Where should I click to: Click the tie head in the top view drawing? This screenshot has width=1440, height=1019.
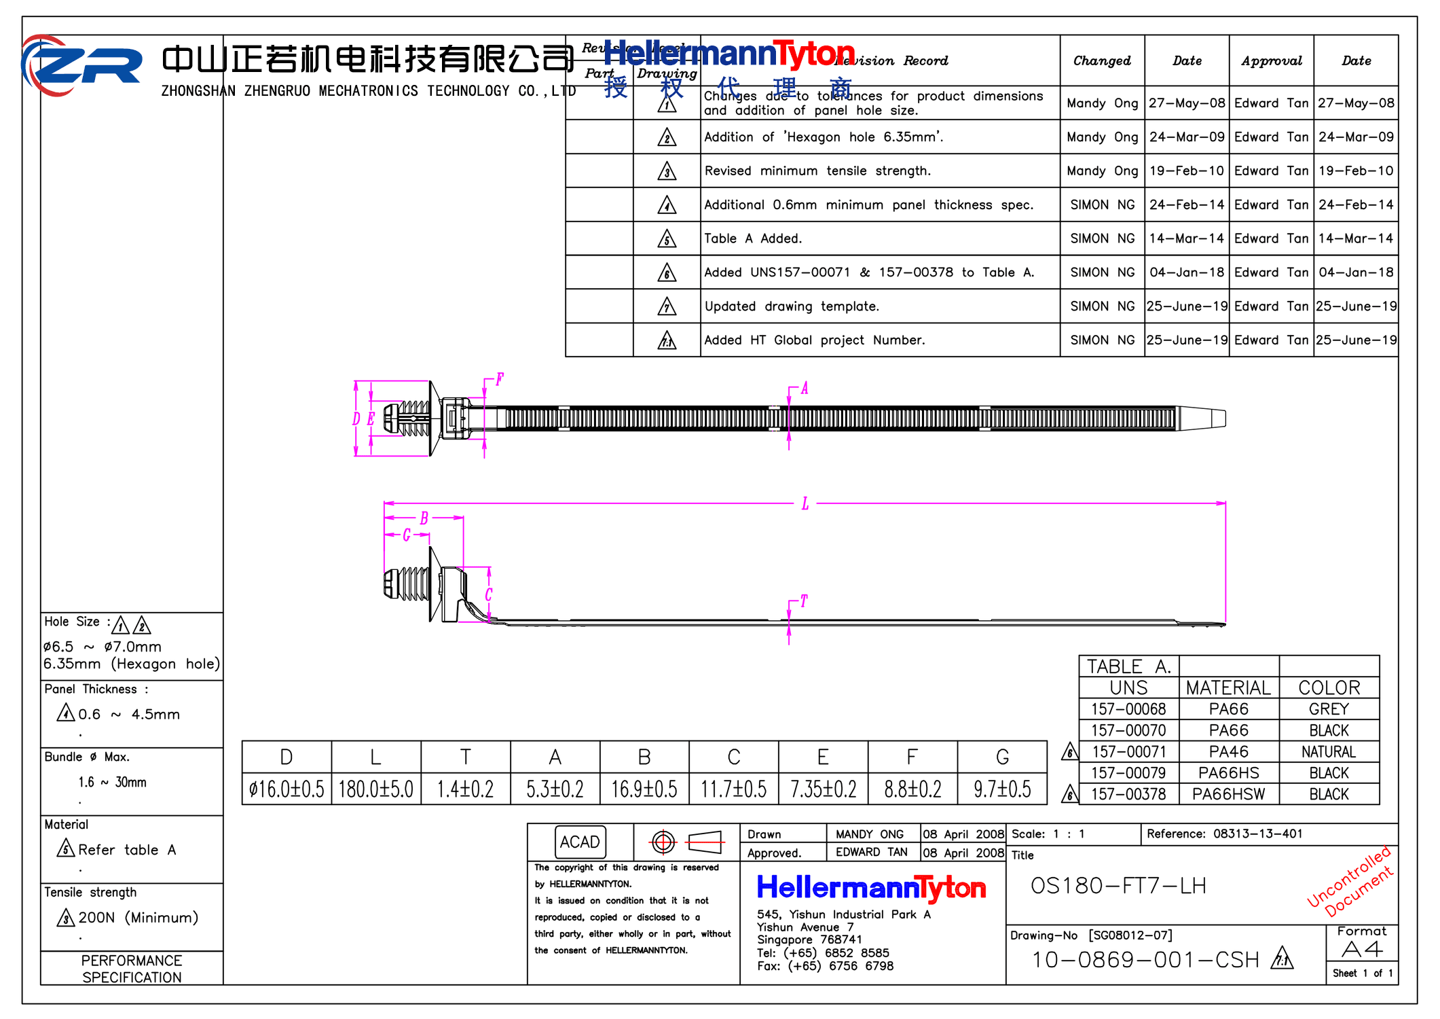[x=455, y=418]
